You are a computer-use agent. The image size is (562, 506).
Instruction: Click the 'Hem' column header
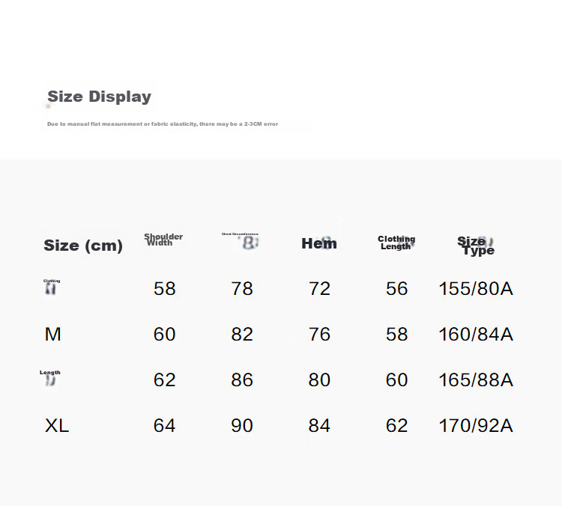(319, 243)
